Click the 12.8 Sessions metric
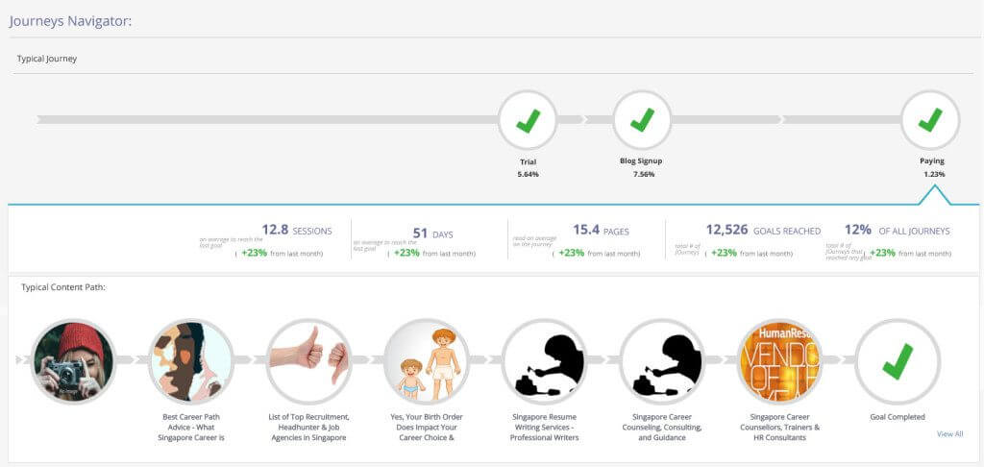Image resolution: width=984 pixels, height=467 pixels. pyautogui.click(x=297, y=231)
